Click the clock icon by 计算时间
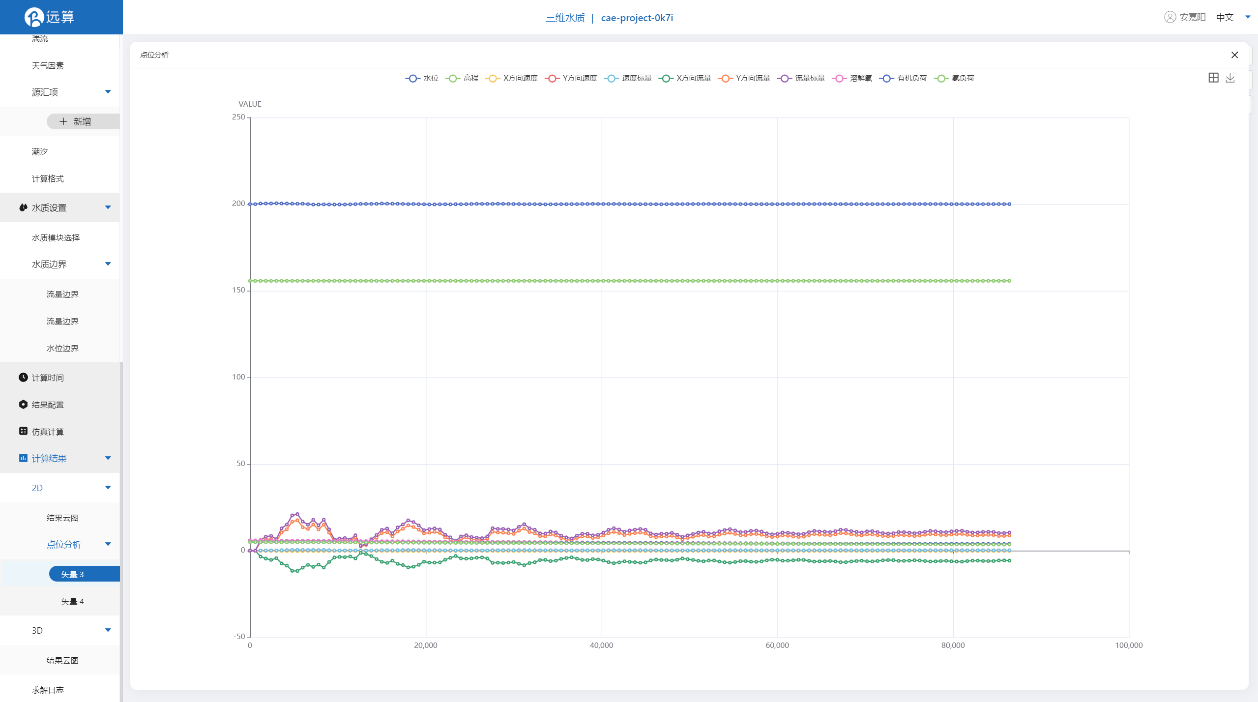This screenshot has width=1258, height=702. click(23, 377)
